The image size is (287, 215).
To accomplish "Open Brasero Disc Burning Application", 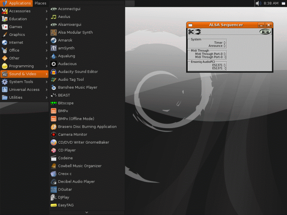I will point(87,127).
